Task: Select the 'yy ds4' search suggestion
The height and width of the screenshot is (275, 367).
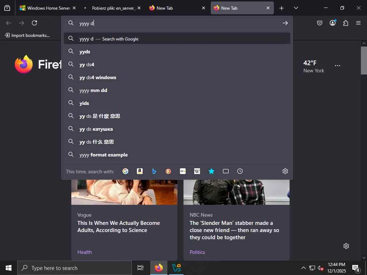Action: coord(177,64)
